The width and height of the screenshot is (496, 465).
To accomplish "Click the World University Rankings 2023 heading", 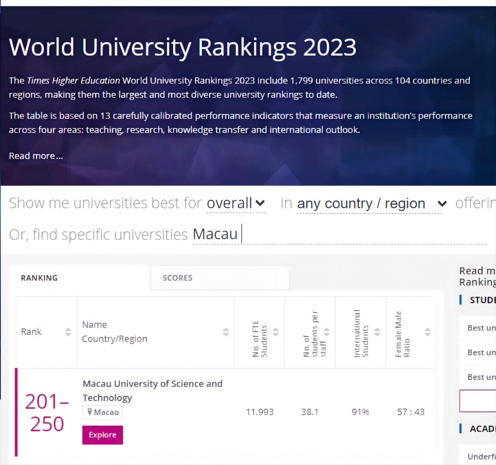I will pos(183,47).
